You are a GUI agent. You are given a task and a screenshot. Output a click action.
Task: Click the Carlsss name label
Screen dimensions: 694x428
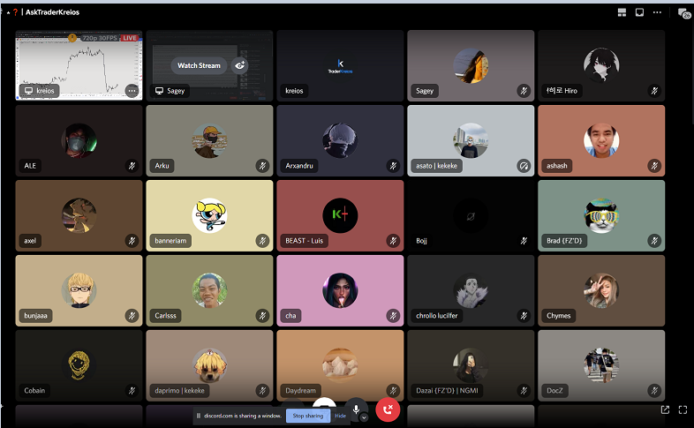click(165, 316)
